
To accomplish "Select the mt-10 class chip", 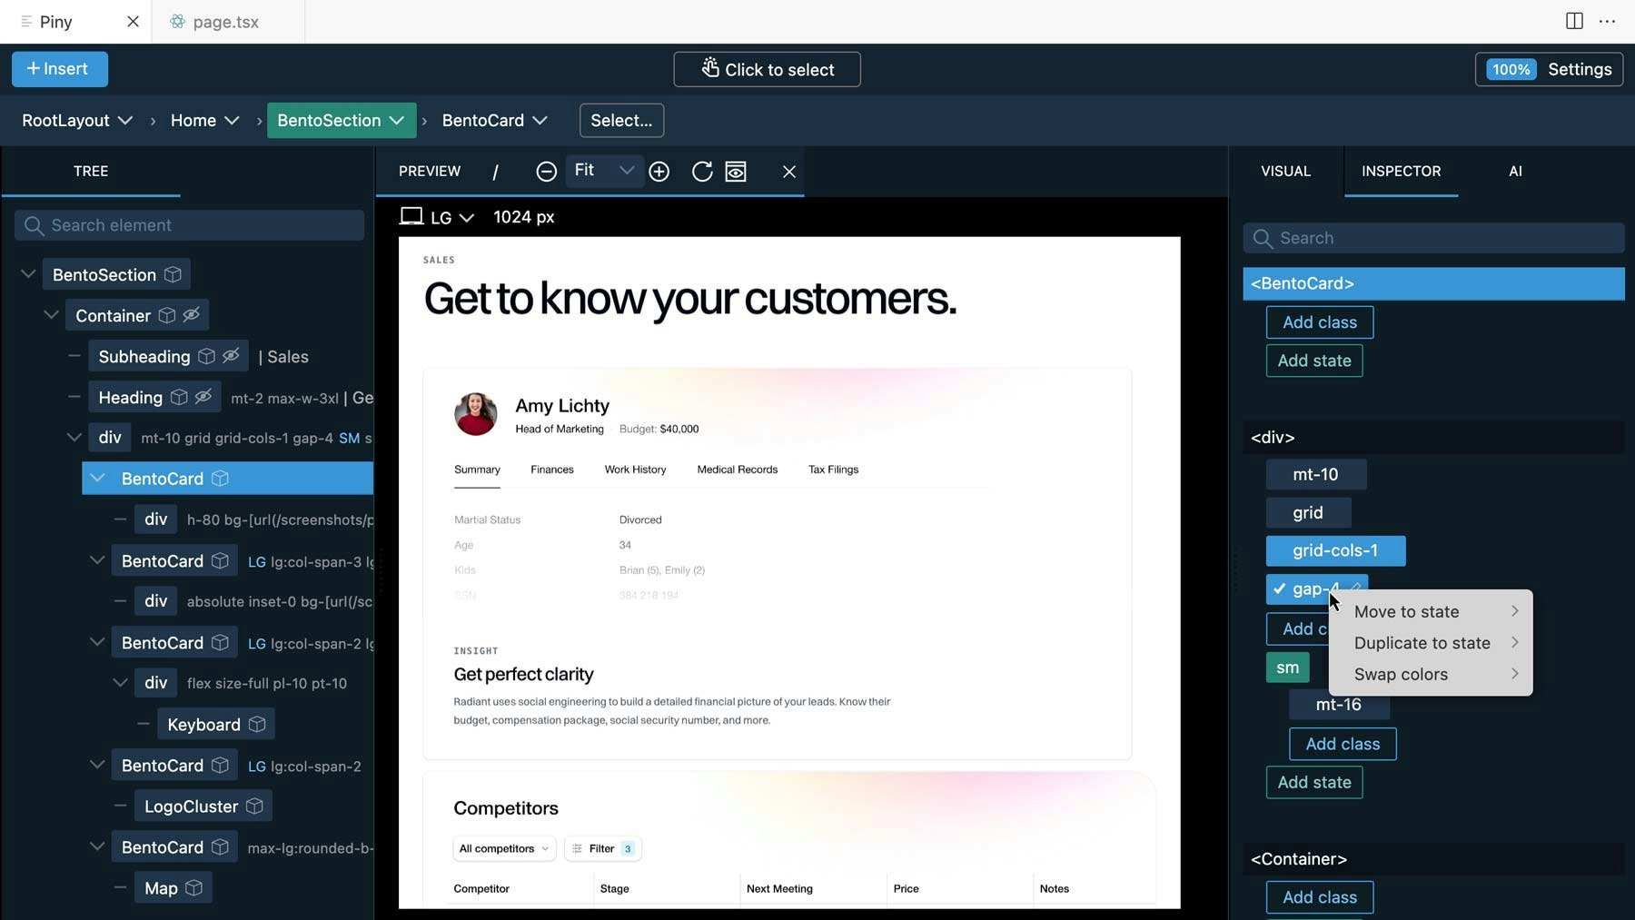I will click(x=1315, y=474).
